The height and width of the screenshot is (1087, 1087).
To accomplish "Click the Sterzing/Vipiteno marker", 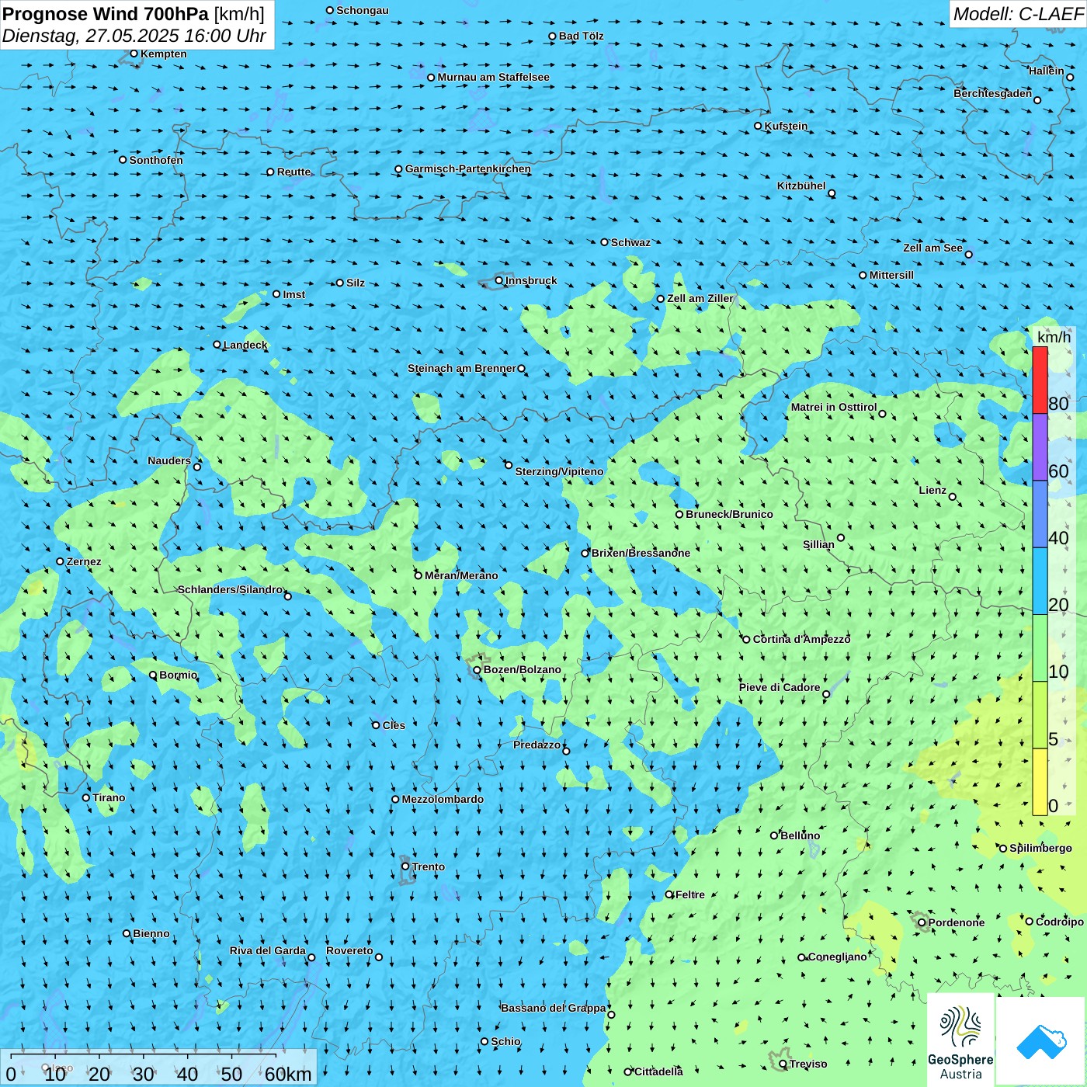I will pos(509,465).
